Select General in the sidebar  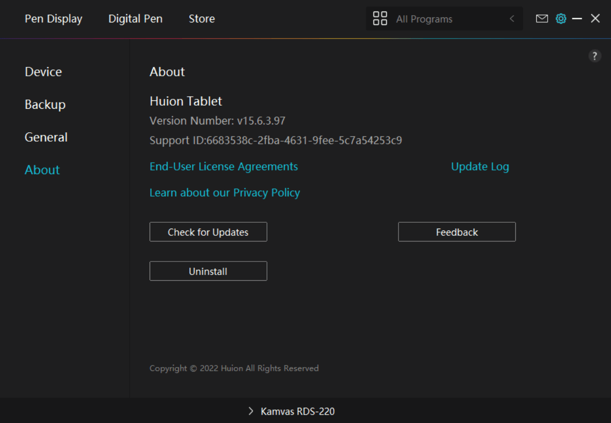46,137
